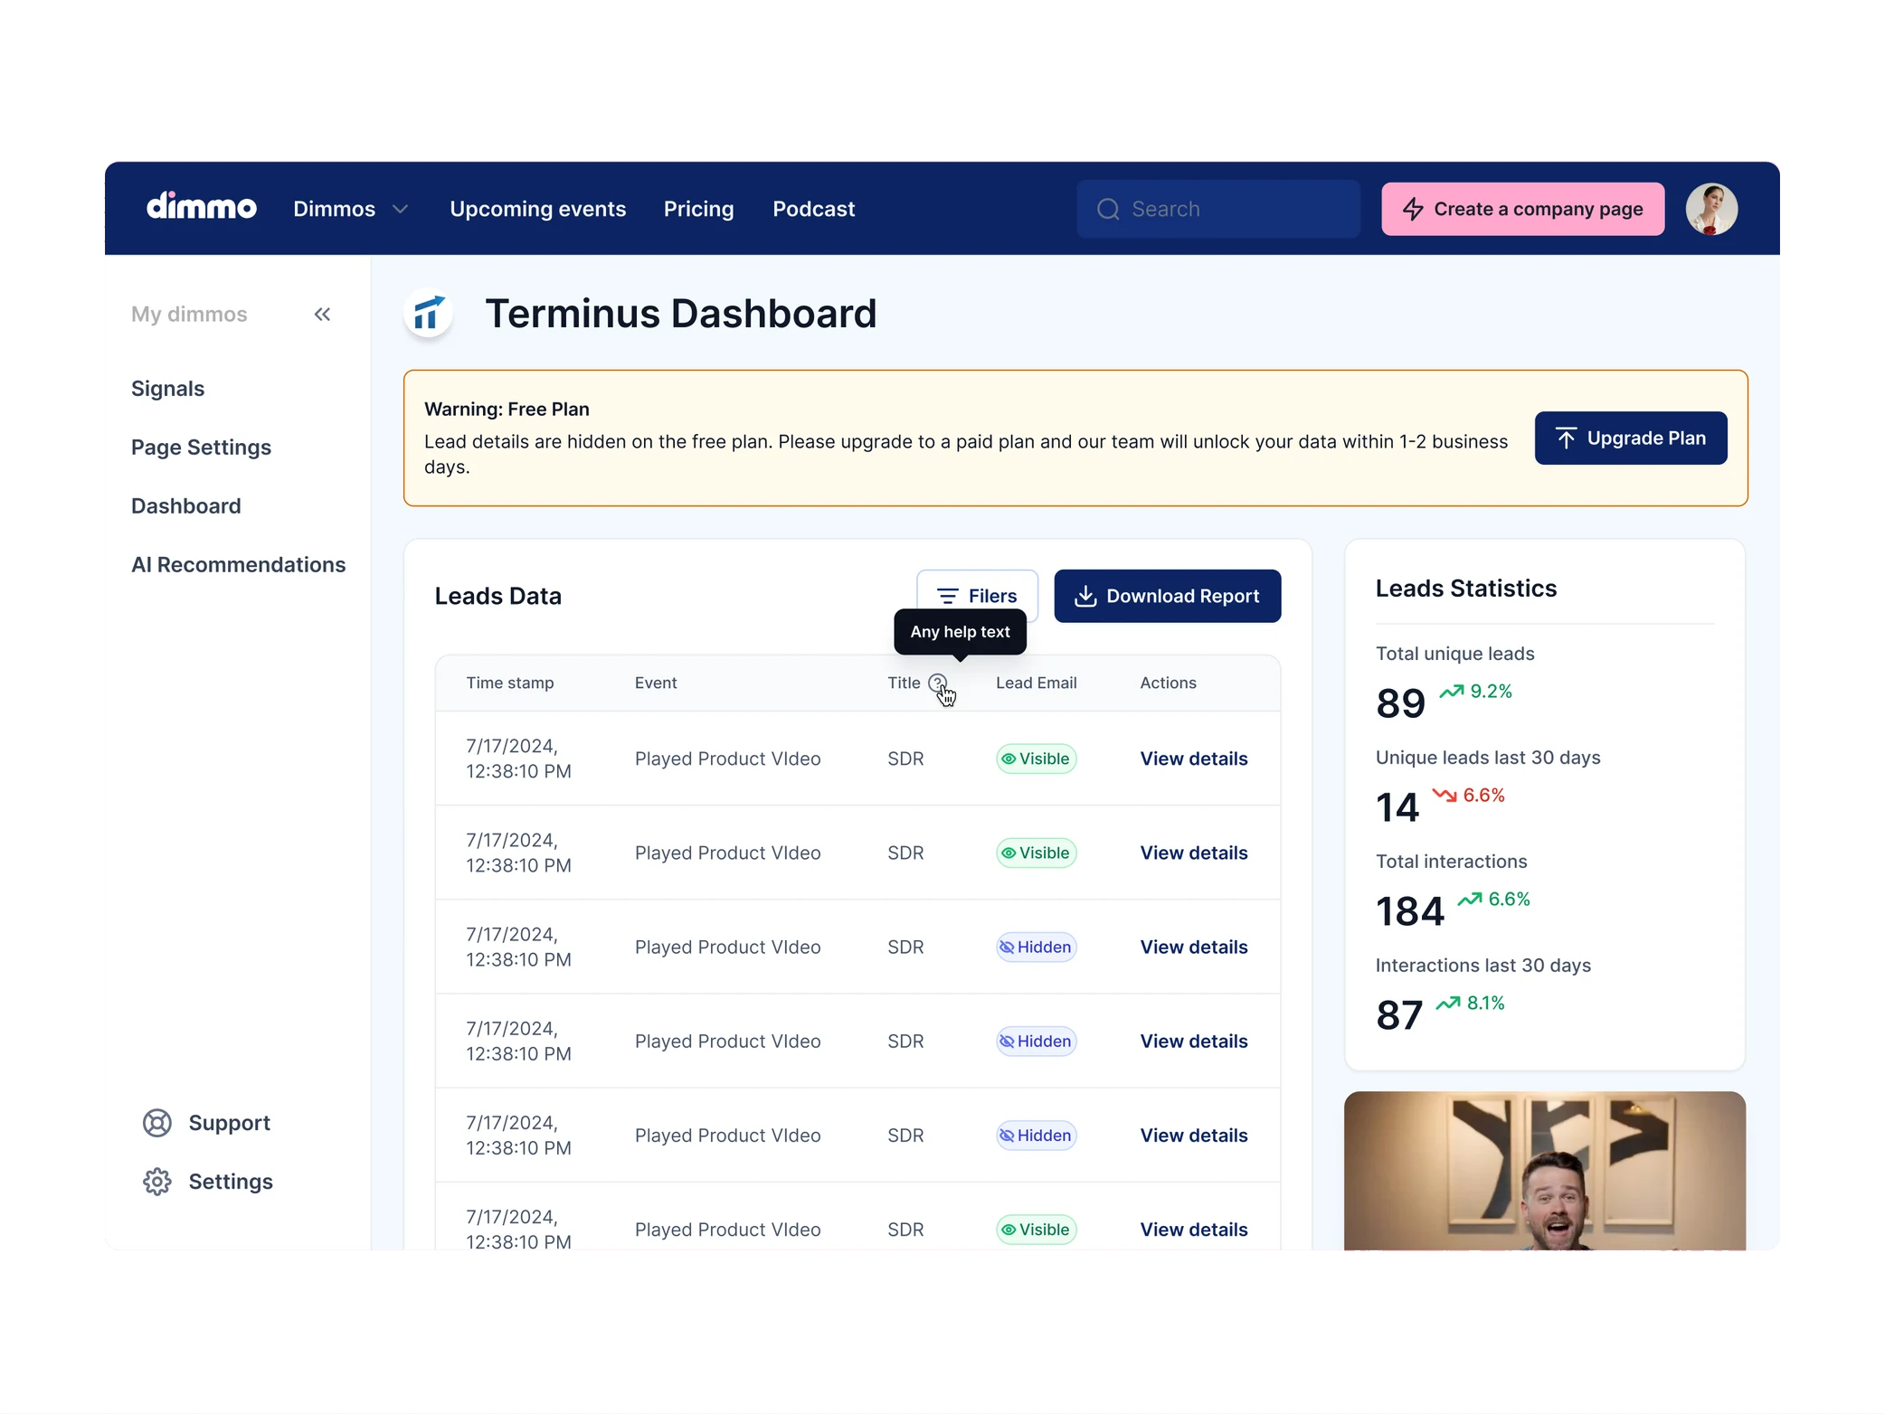Open the Filers filter button
This screenshot has height=1414, width=1885.
[978, 596]
